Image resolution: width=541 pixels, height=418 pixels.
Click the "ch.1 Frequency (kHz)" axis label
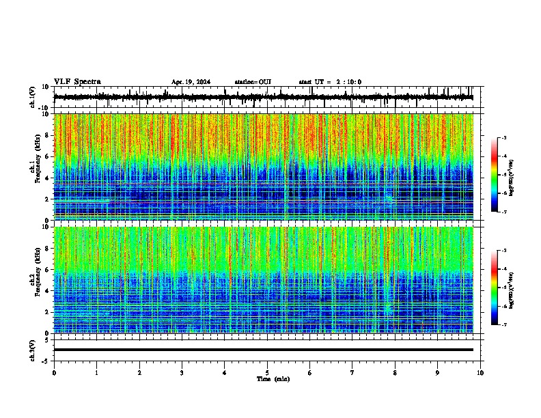coord(36,158)
